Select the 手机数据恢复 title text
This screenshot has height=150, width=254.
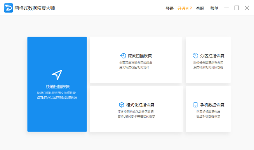(212, 105)
